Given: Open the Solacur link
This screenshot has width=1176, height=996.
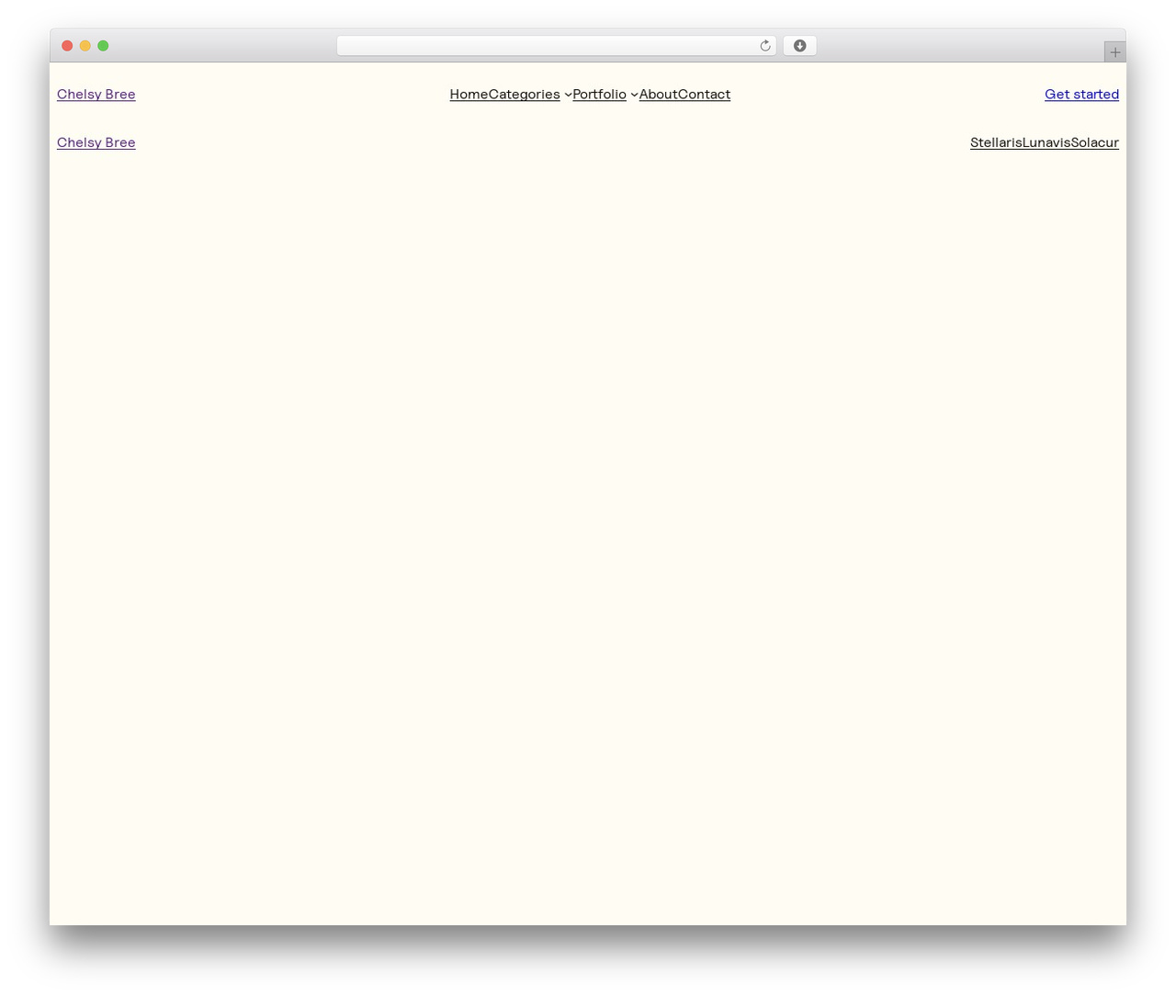Looking at the screenshot, I should point(1095,142).
